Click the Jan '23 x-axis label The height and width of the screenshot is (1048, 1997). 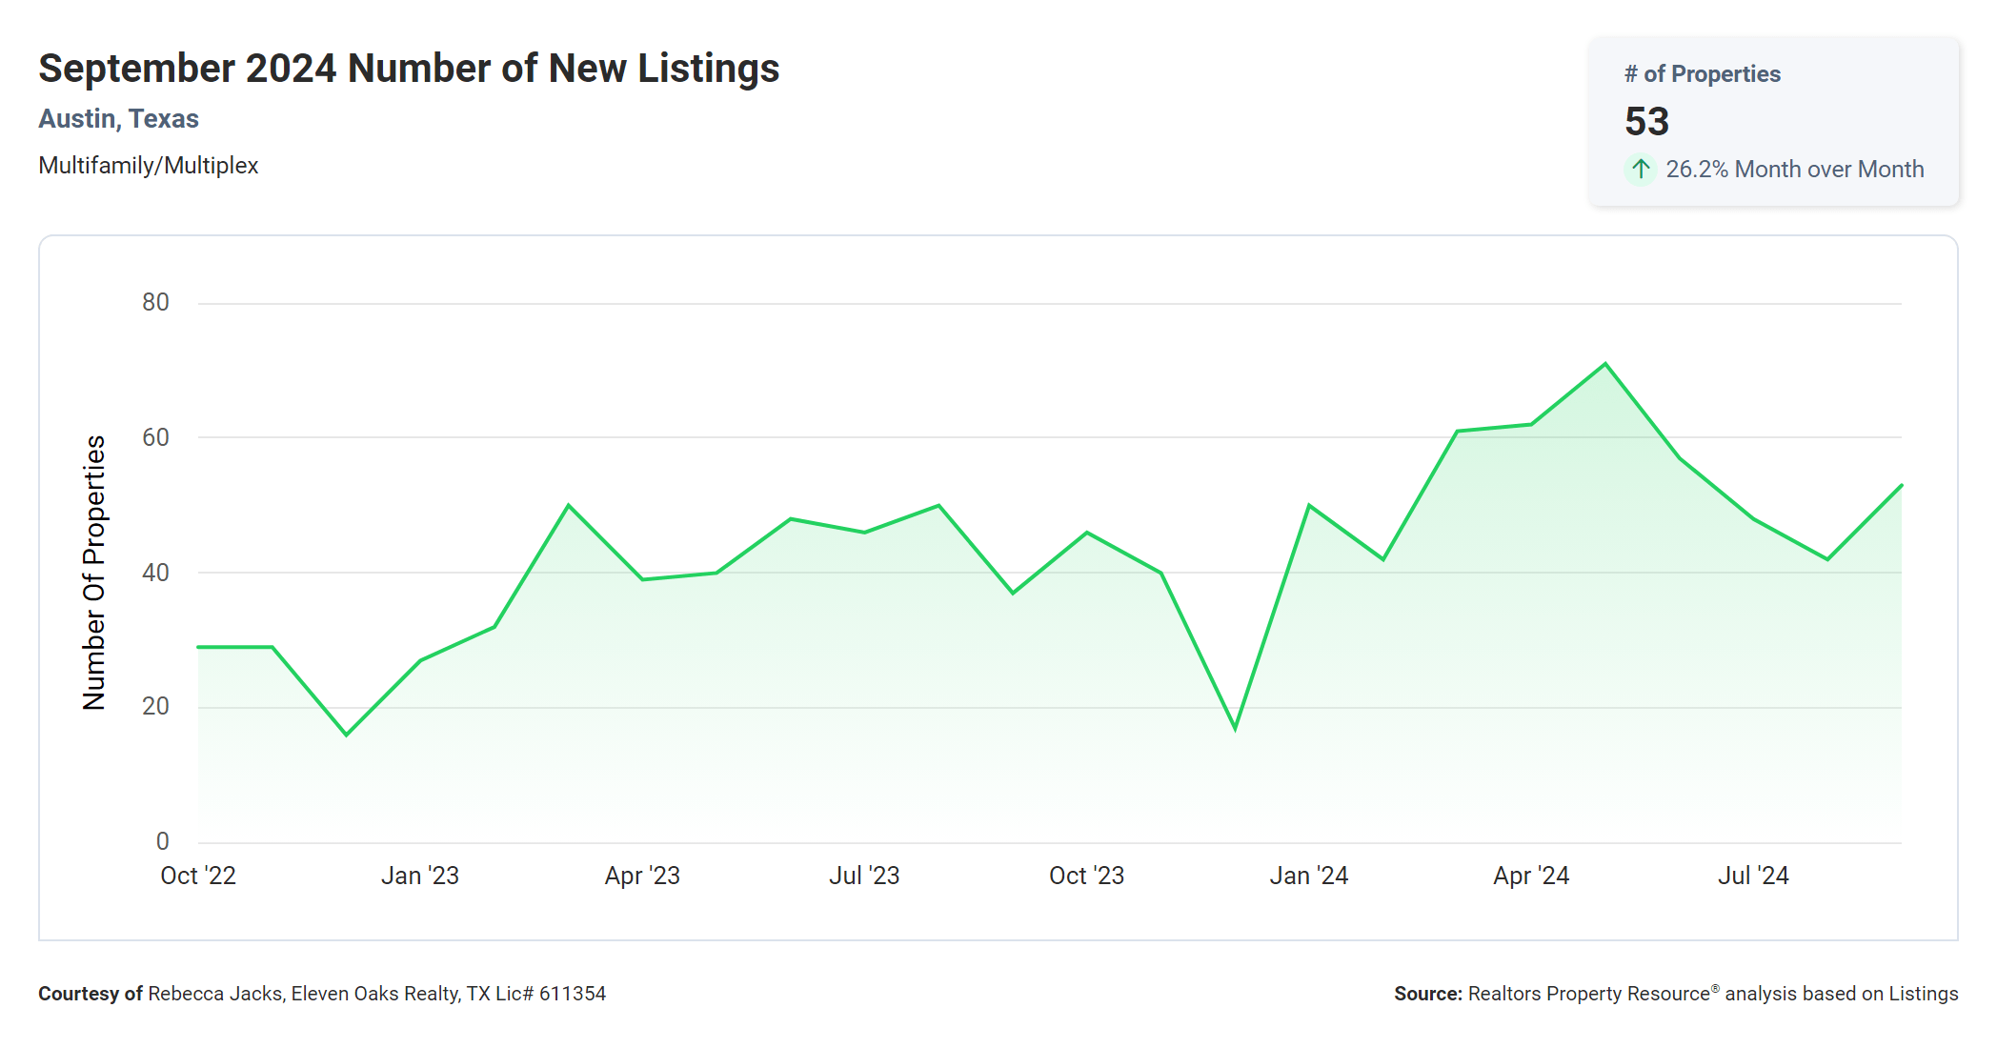pyautogui.click(x=420, y=876)
